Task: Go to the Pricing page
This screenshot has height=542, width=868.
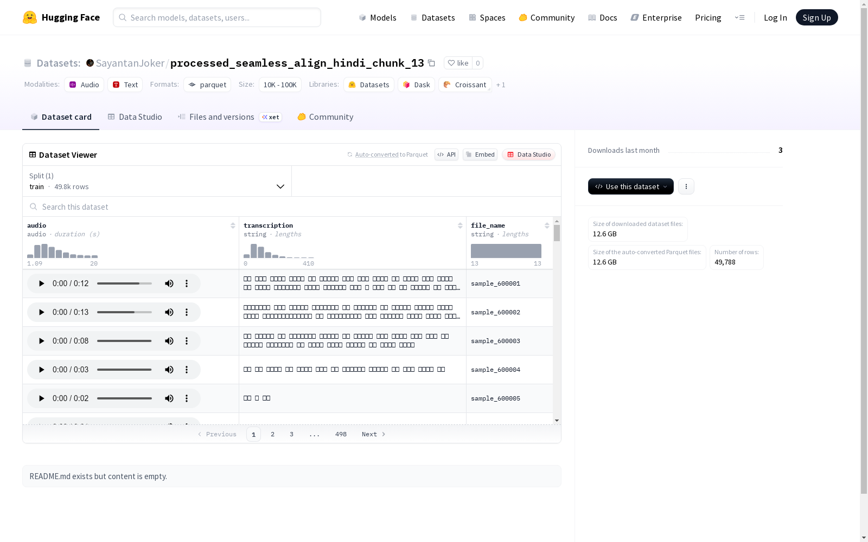Action: coord(708,17)
